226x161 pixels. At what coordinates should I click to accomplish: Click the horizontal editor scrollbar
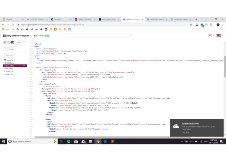[x=113, y=137]
